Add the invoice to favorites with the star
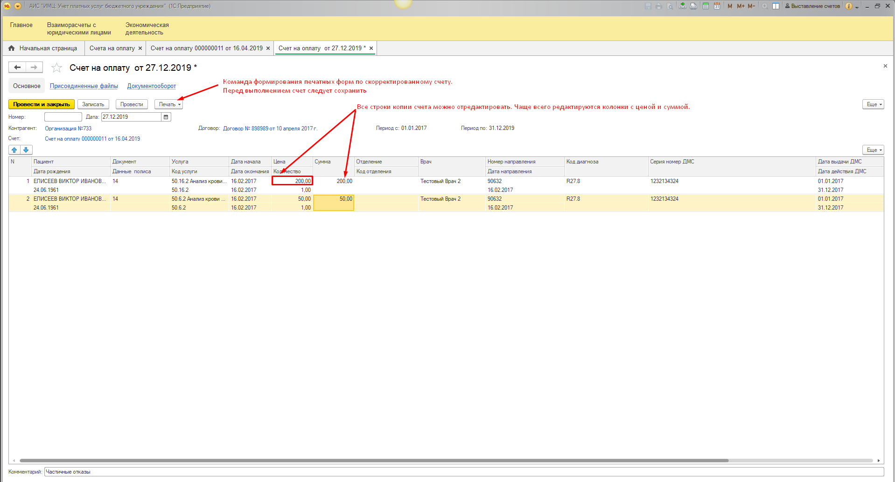Image resolution: width=895 pixels, height=482 pixels. pyautogui.click(x=56, y=68)
